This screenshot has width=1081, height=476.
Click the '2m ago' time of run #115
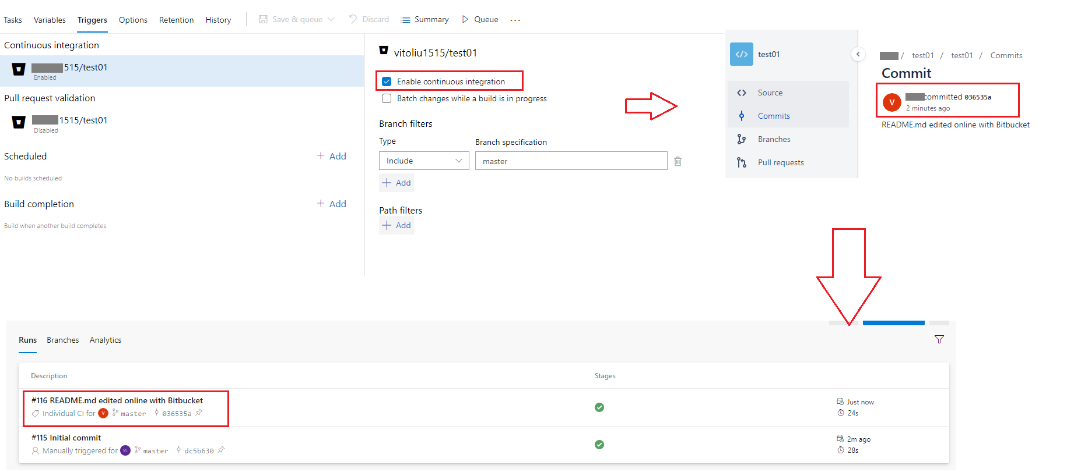pyautogui.click(x=859, y=439)
